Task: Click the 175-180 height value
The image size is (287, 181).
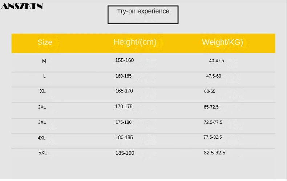Action: 124,122
